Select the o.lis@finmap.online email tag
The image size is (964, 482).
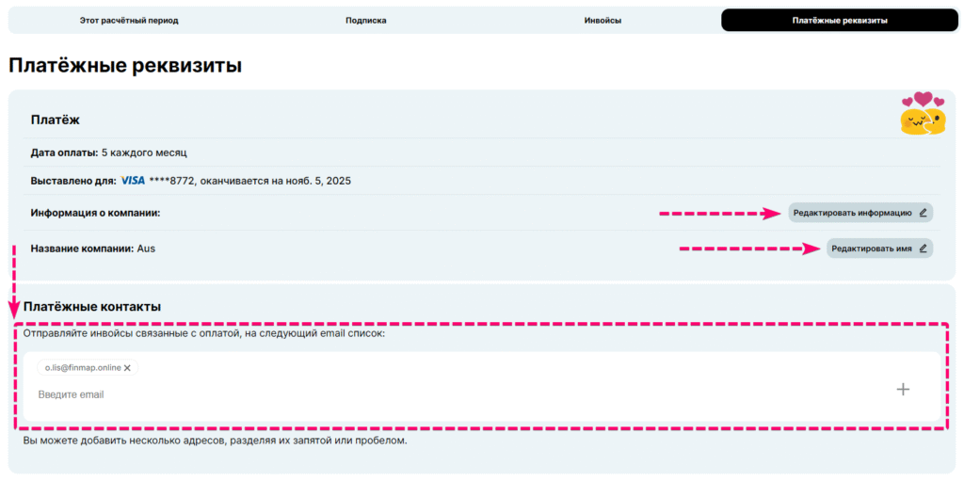click(82, 368)
